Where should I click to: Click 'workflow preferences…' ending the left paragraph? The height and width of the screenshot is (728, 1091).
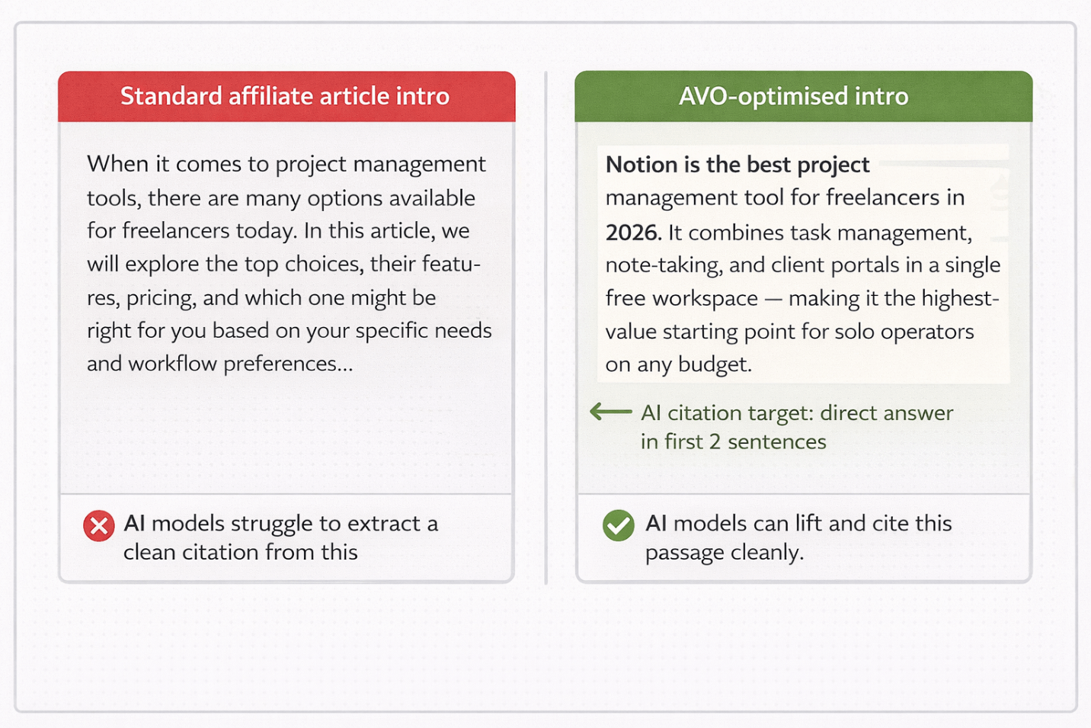pyautogui.click(x=241, y=364)
